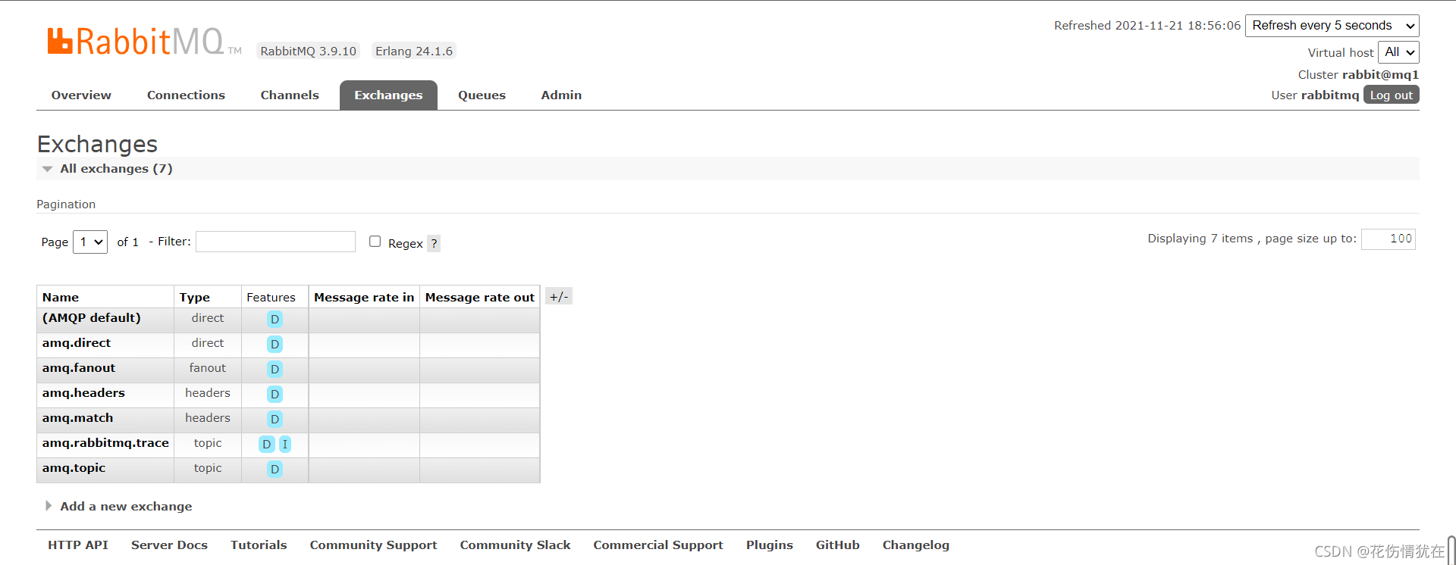Click the RabbitMQ logo
The width and height of the screenshot is (1456, 565).
[x=144, y=42]
